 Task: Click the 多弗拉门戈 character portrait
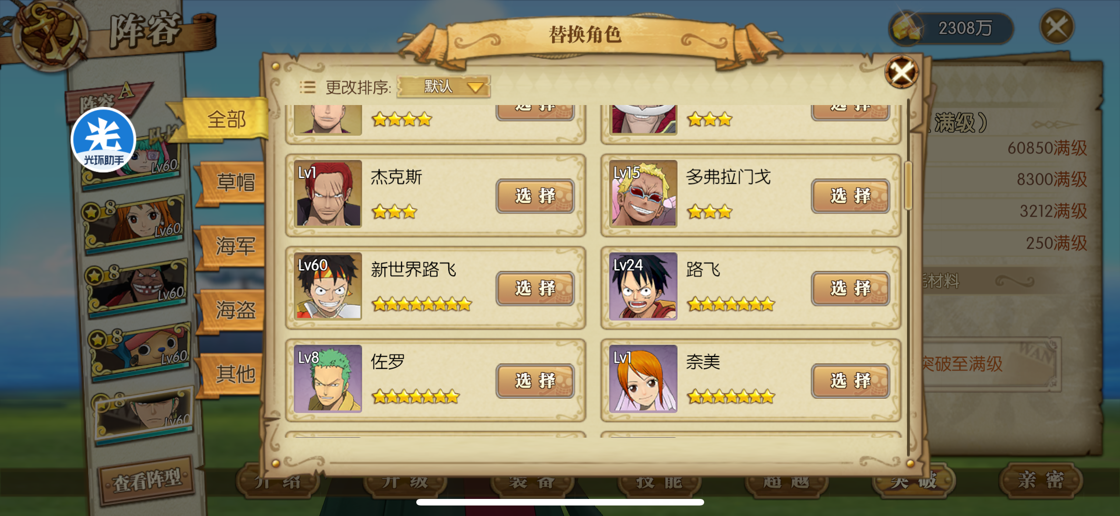coord(643,193)
